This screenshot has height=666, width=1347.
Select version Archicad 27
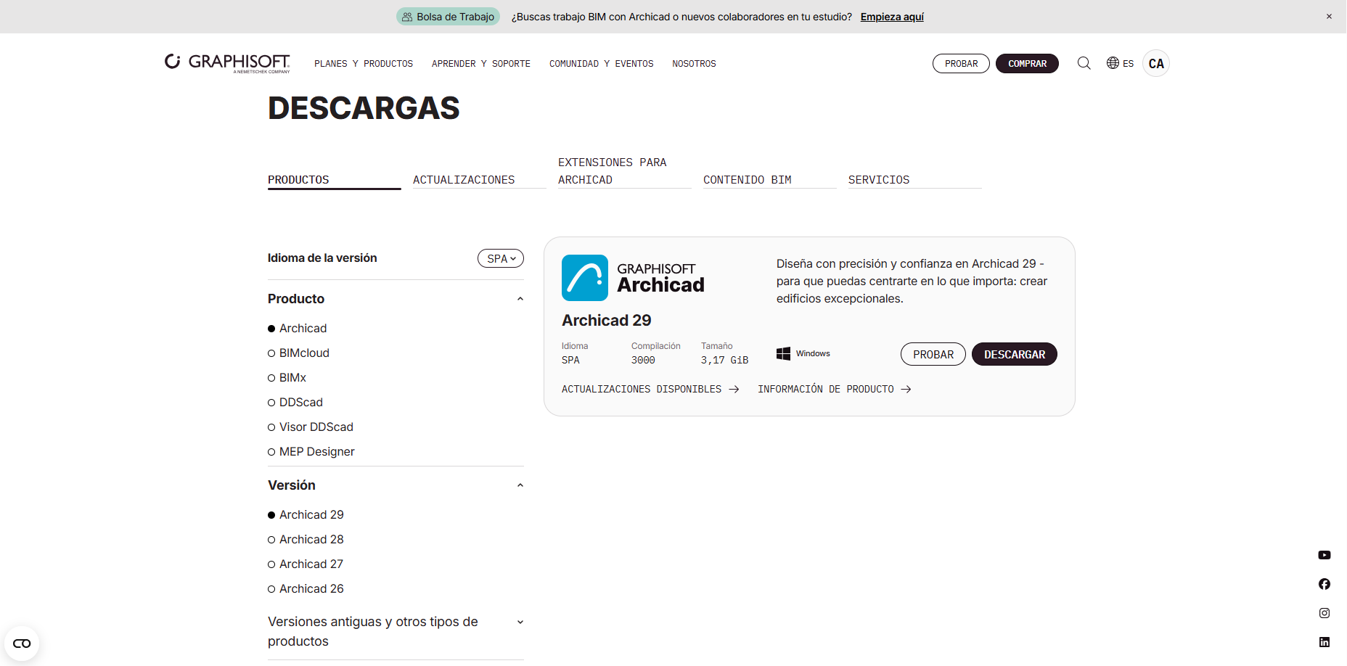coord(306,564)
